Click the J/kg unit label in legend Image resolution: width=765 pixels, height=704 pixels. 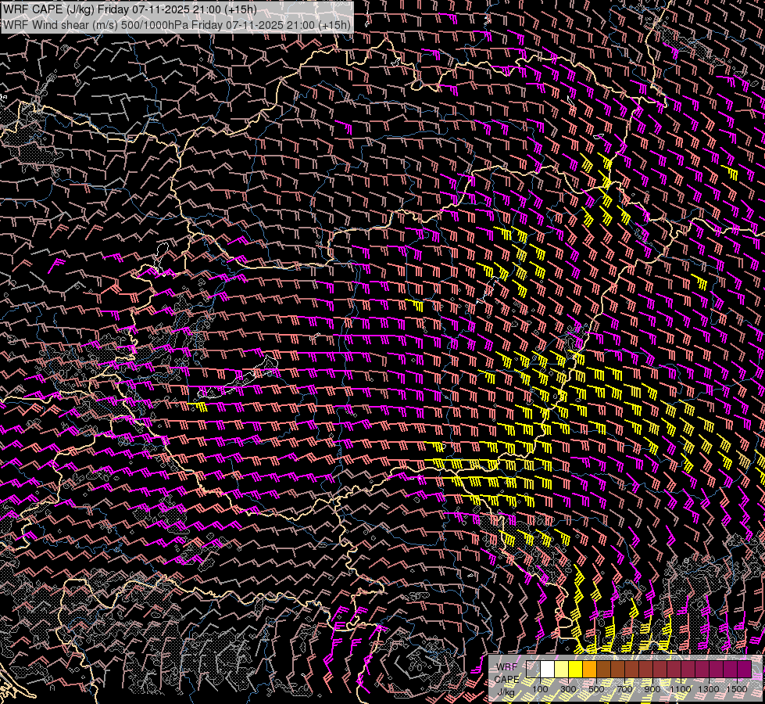pyautogui.click(x=506, y=691)
